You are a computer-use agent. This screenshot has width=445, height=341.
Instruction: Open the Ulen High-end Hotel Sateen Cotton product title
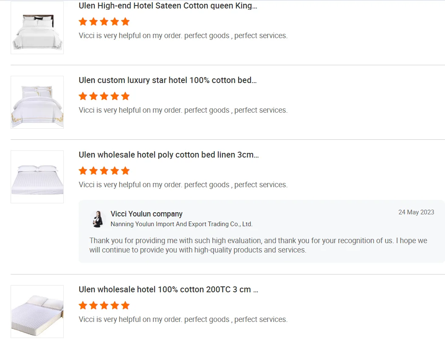[168, 6]
